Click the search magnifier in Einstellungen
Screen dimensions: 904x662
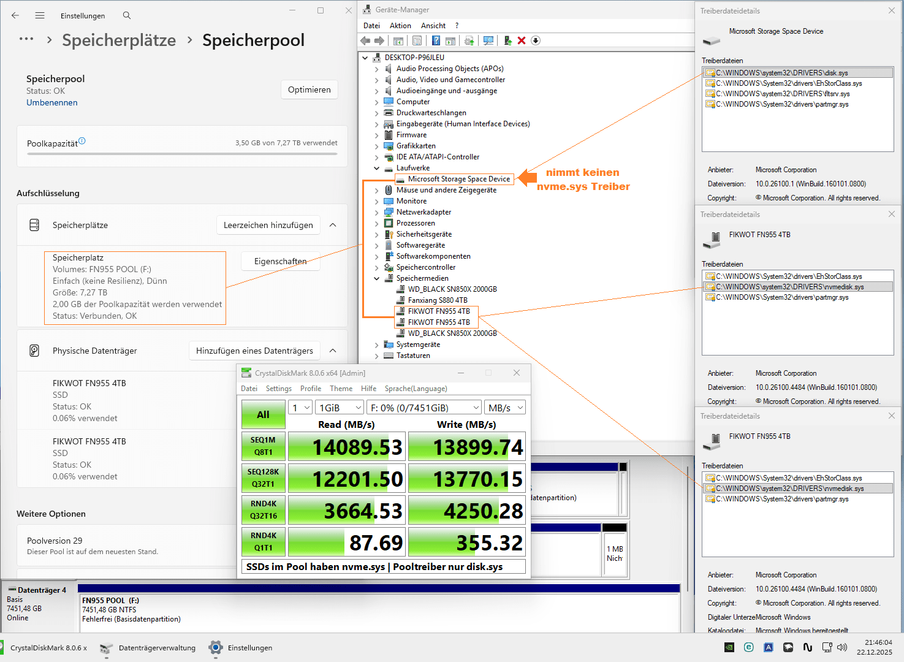[127, 15]
